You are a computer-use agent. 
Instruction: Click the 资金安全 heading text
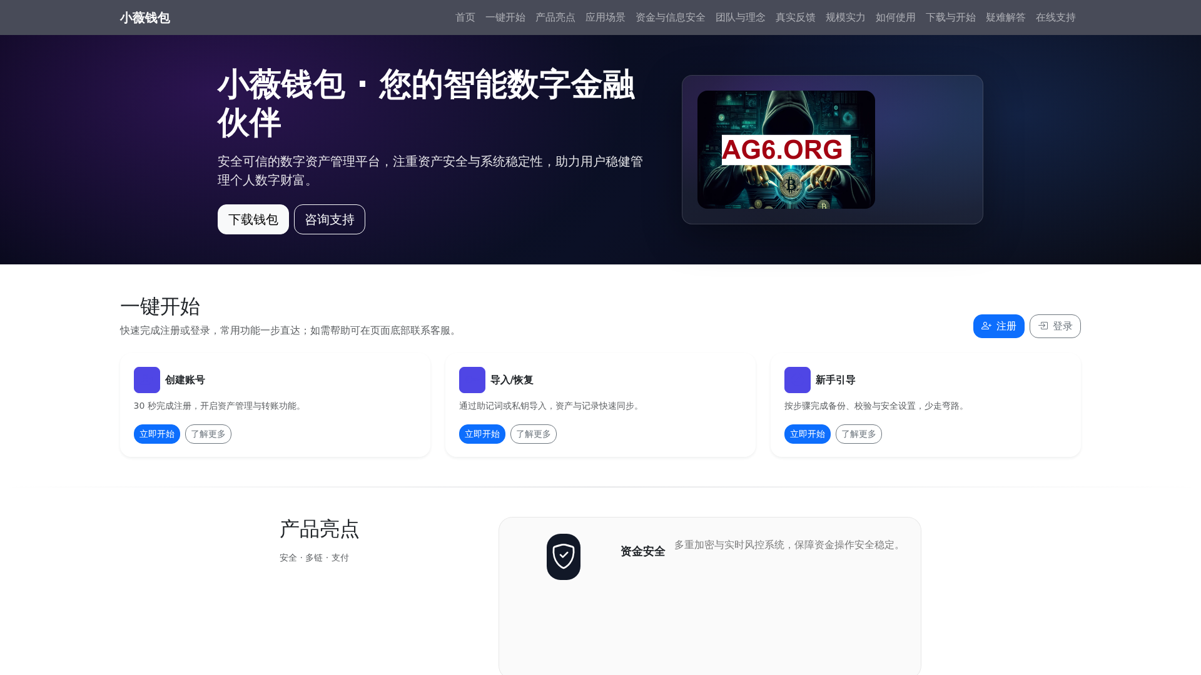click(x=642, y=551)
